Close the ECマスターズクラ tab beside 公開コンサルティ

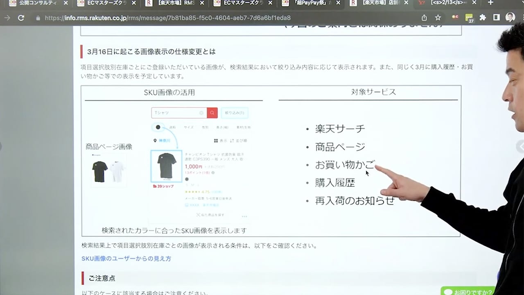point(134,3)
